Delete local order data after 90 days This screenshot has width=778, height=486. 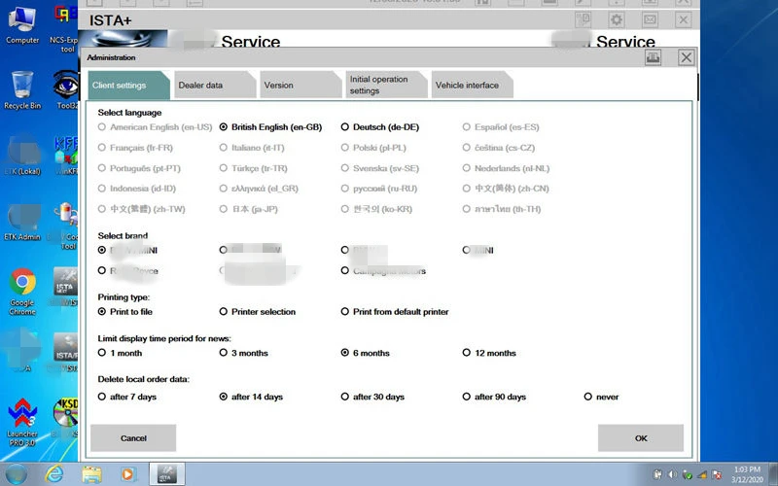tap(494, 397)
